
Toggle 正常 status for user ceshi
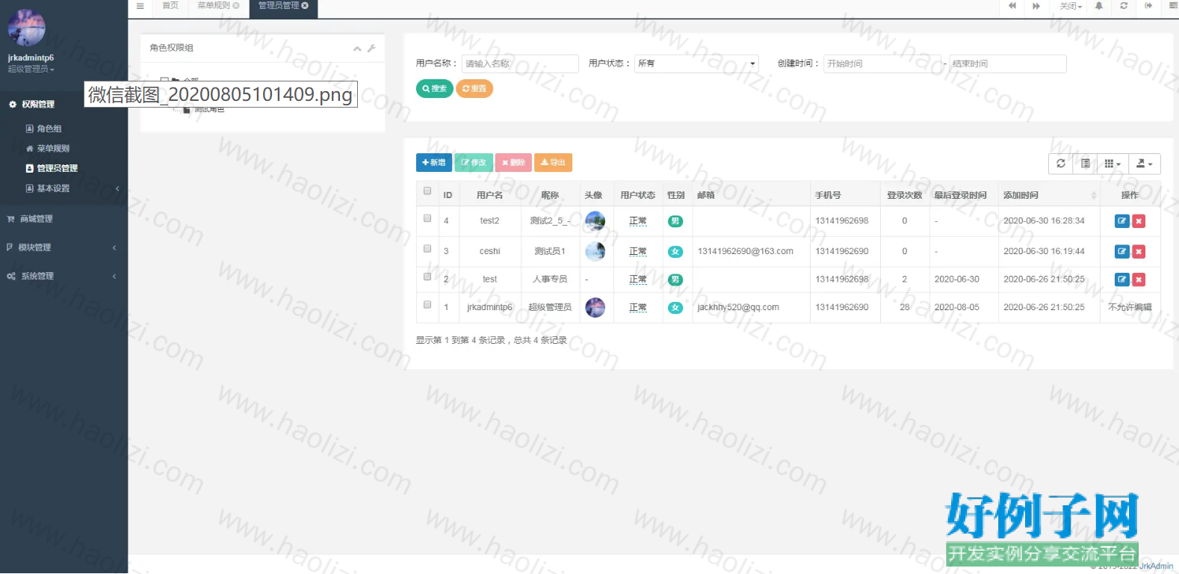[638, 252]
